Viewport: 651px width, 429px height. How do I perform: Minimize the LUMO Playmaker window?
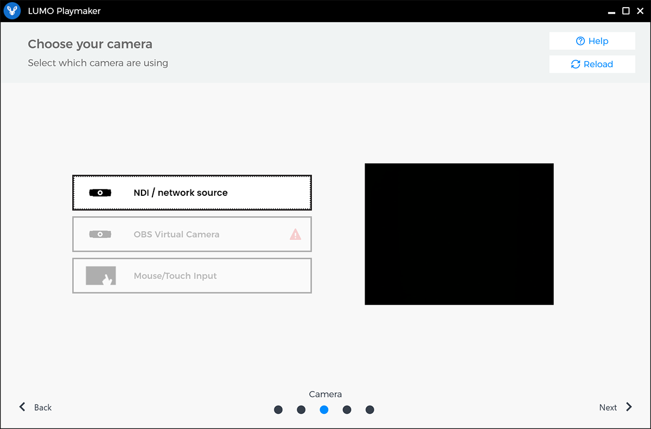click(611, 11)
